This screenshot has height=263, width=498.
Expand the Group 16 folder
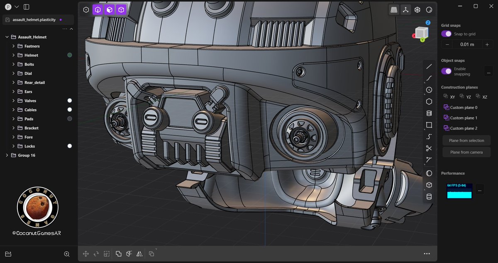click(7, 155)
